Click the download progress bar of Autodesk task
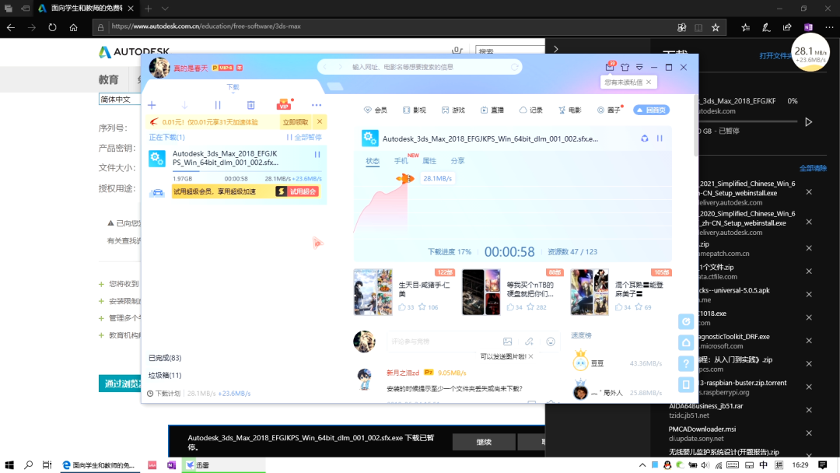This screenshot has width=840, height=473. click(x=247, y=171)
